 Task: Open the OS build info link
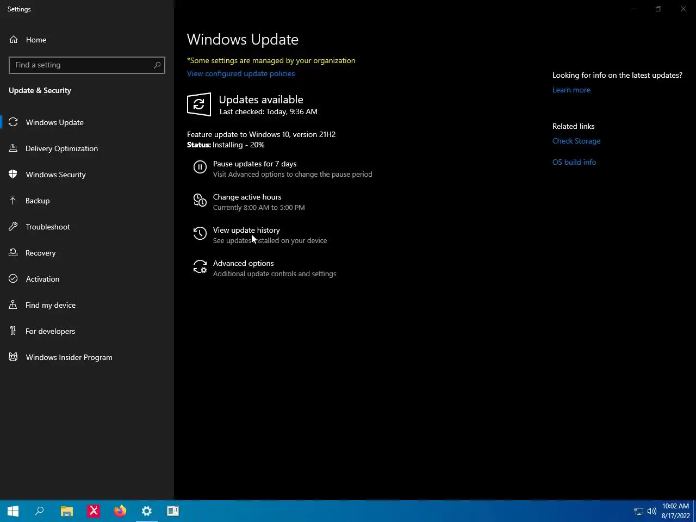click(x=574, y=162)
